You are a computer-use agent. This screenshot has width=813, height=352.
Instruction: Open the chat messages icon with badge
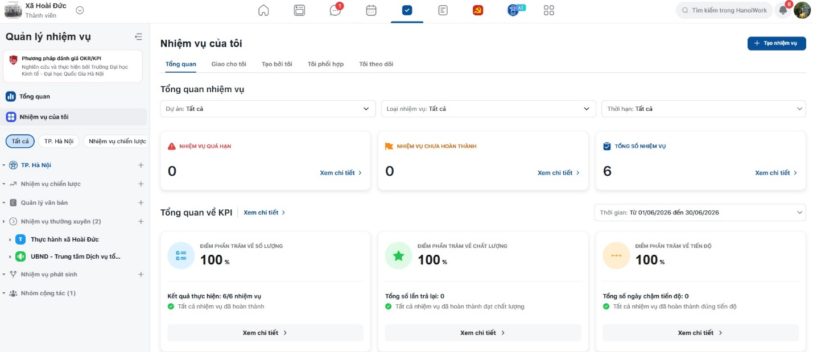coord(336,10)
